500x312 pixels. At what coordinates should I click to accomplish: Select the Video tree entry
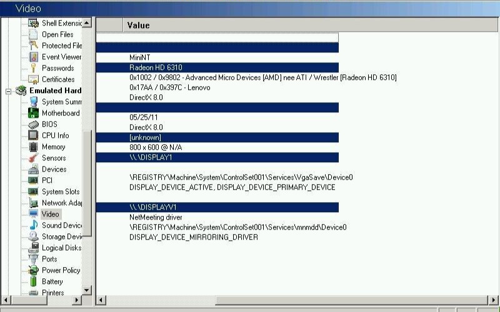(x=51, y=214)
